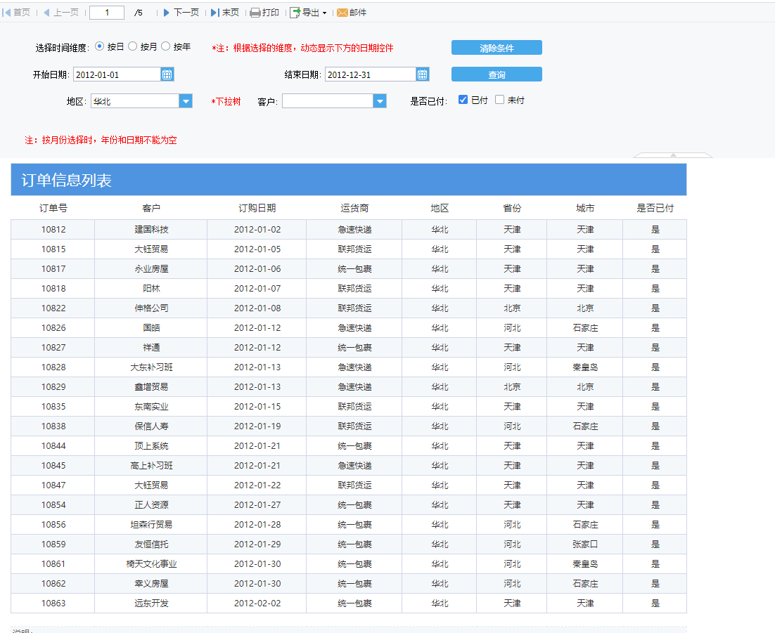Select order number 10847
Screen dimensions: 775x633
(x=53, y=485)
